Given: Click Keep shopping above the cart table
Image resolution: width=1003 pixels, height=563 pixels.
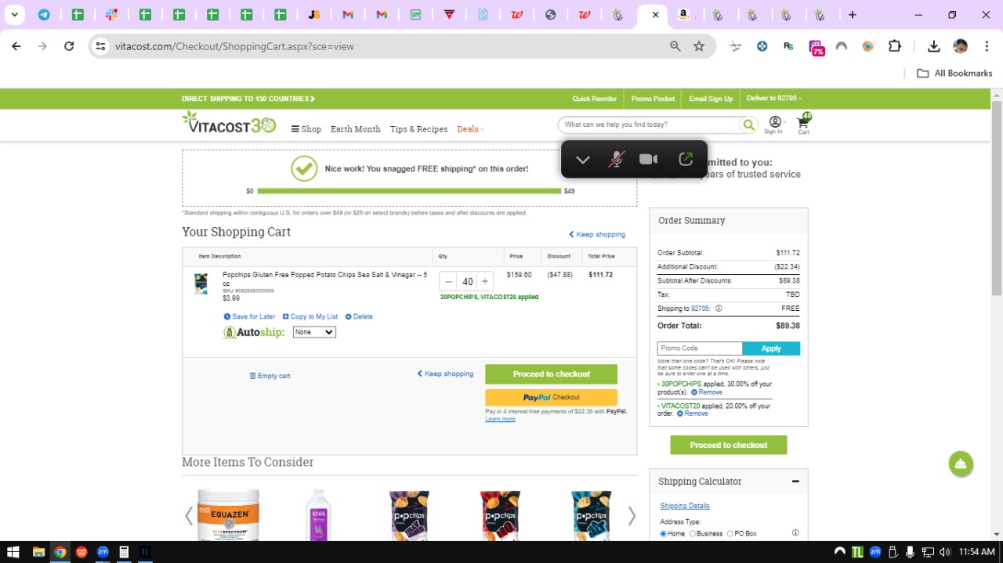Looking at the screenshot, I should click(597, 234).
